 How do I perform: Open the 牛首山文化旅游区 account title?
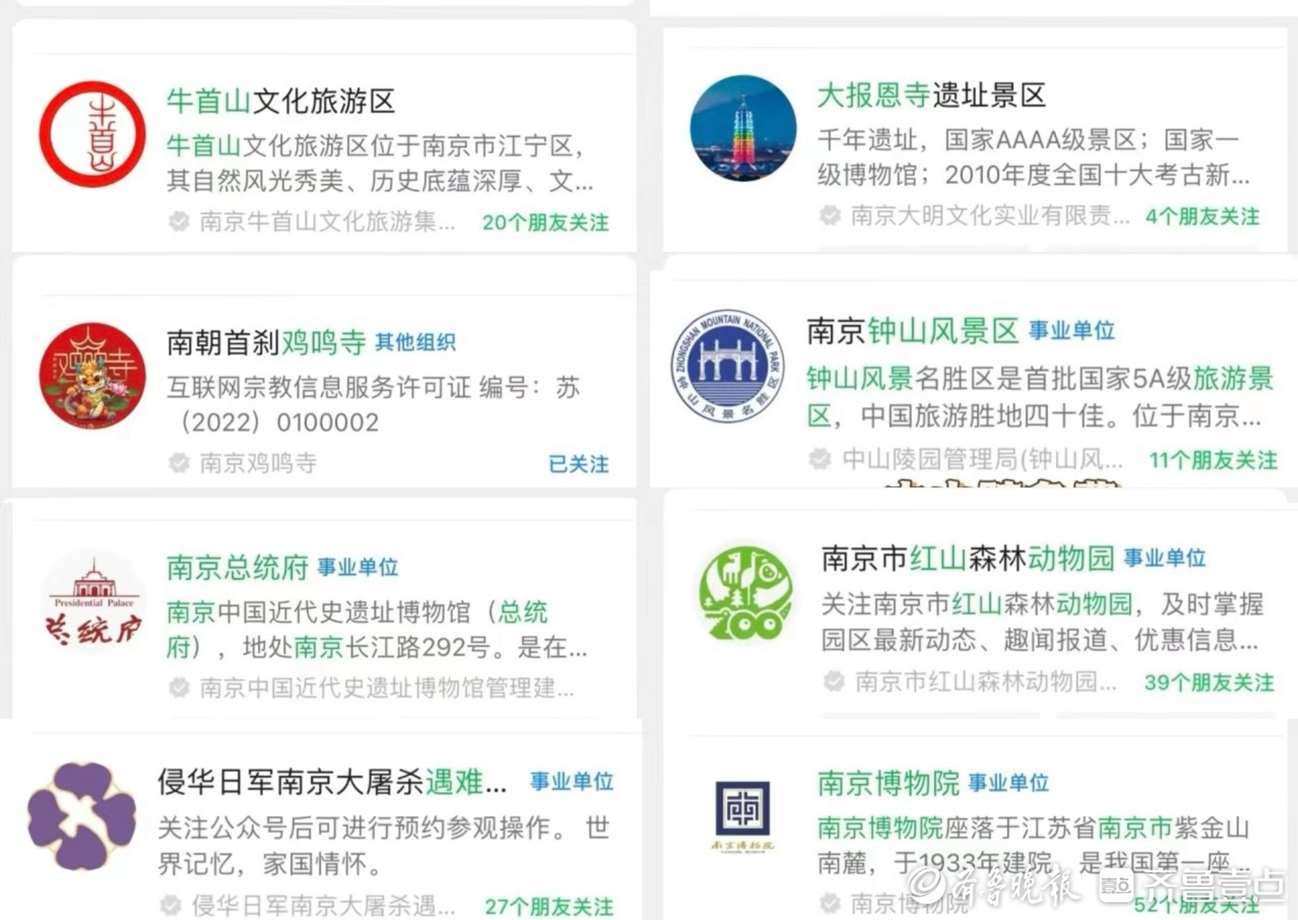point(281,101)
